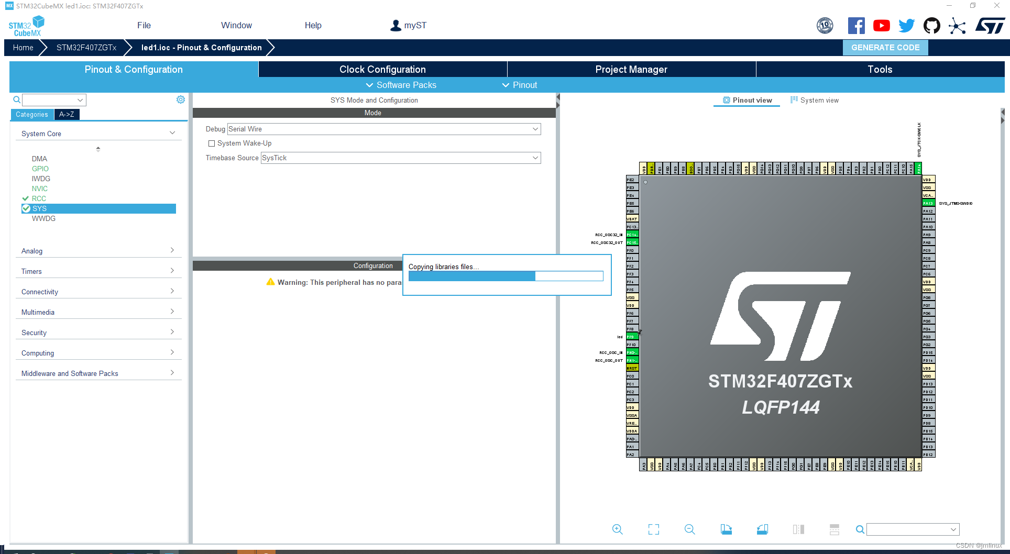Click the settings gear next to peripheral search
Viewport: 1010px width, 554px height.
[x=181, y=99]
